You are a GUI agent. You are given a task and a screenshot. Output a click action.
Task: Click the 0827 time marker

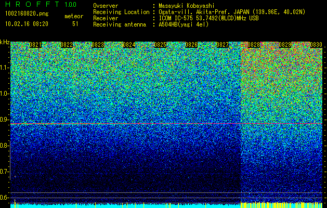223,45
